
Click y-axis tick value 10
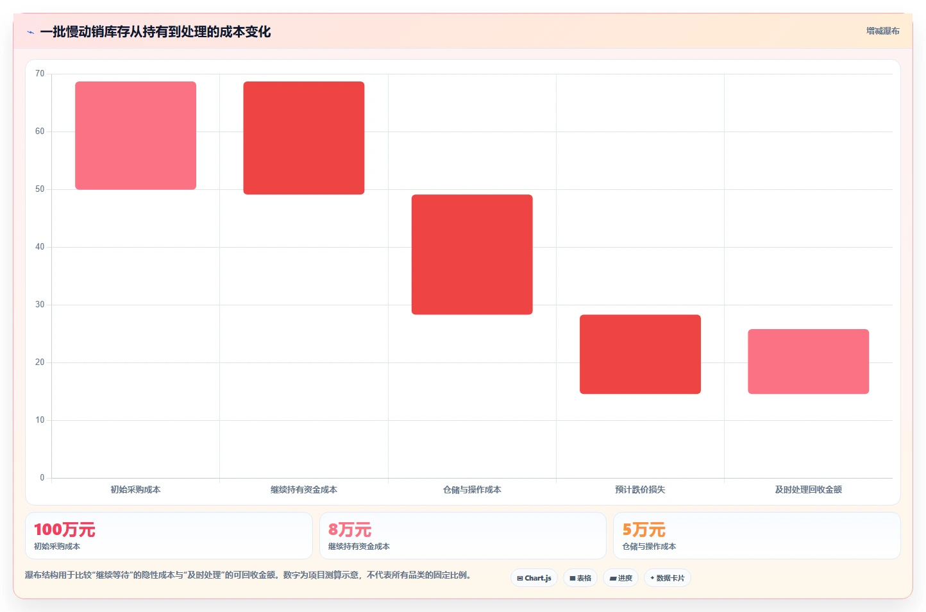click(40, 420)
